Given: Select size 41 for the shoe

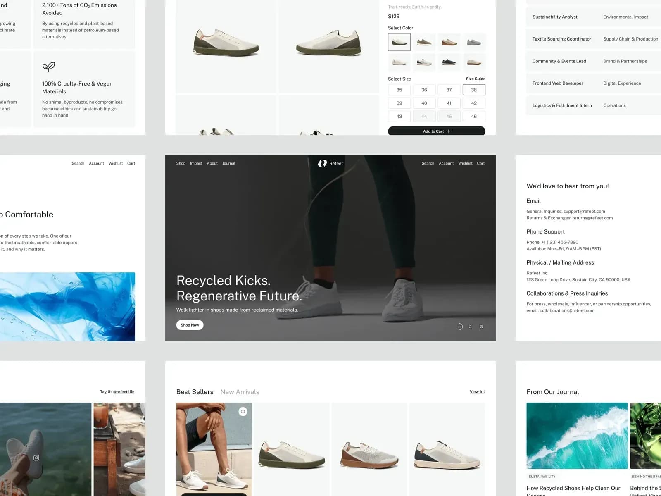Looking at the screenshot, I should (449, 103).
